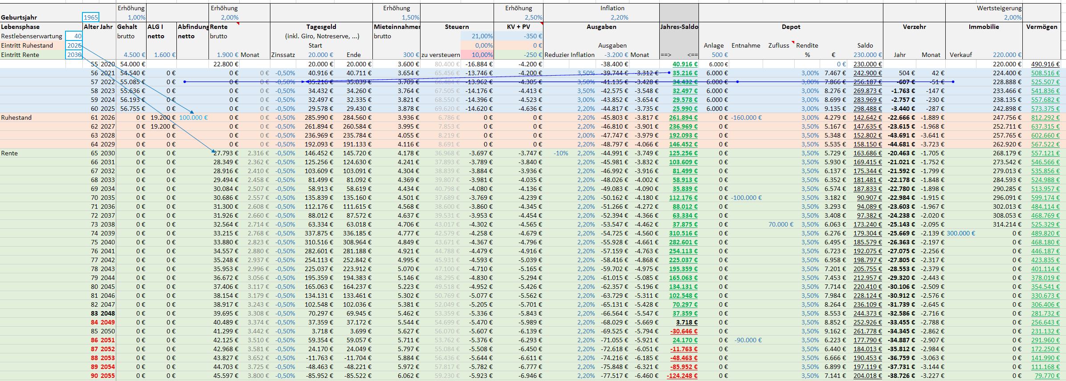Select the Wertsteigerung 2,00% cell
This screenshot has height=381, width=1066.
(x=1012, y=17)
